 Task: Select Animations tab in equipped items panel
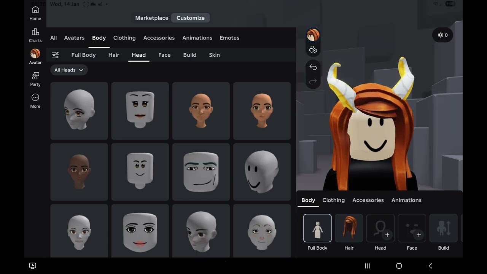click(406, 200)
